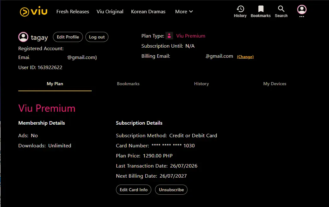
Task: Open Korean Dramas menu item
Action: pos(148,12)
